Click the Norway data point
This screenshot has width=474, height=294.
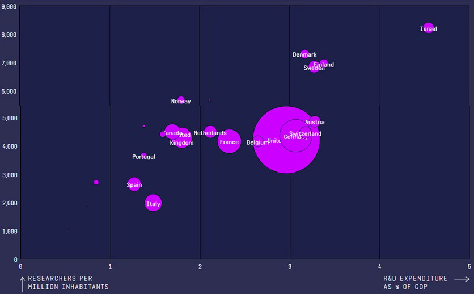coord(181,100)
